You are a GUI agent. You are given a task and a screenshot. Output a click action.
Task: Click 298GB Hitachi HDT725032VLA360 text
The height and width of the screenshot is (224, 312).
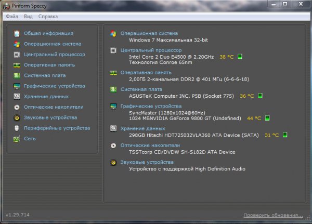click(194, 135)
